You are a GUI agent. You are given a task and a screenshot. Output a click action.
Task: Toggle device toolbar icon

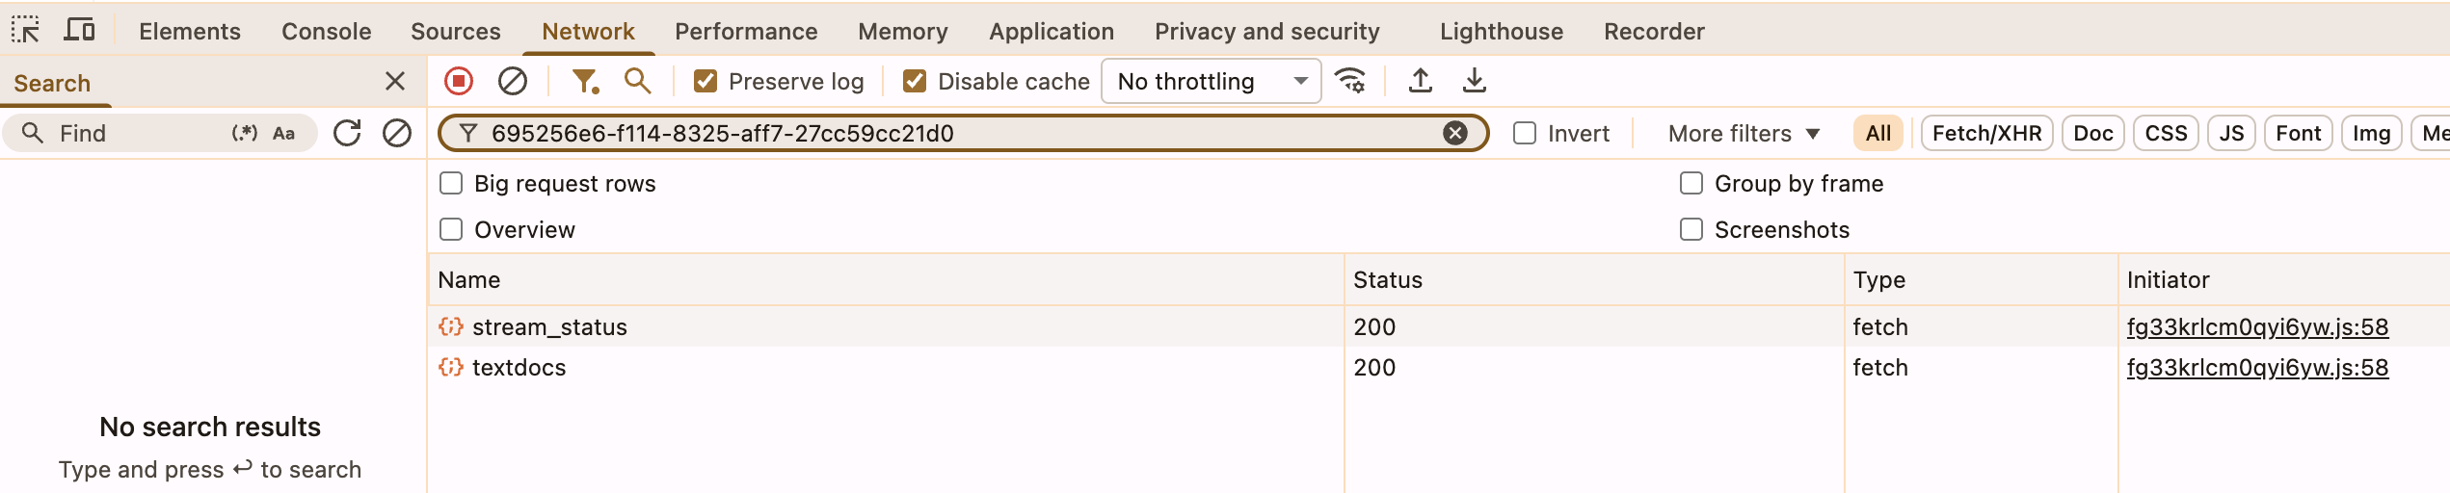[x=79, y=31]
